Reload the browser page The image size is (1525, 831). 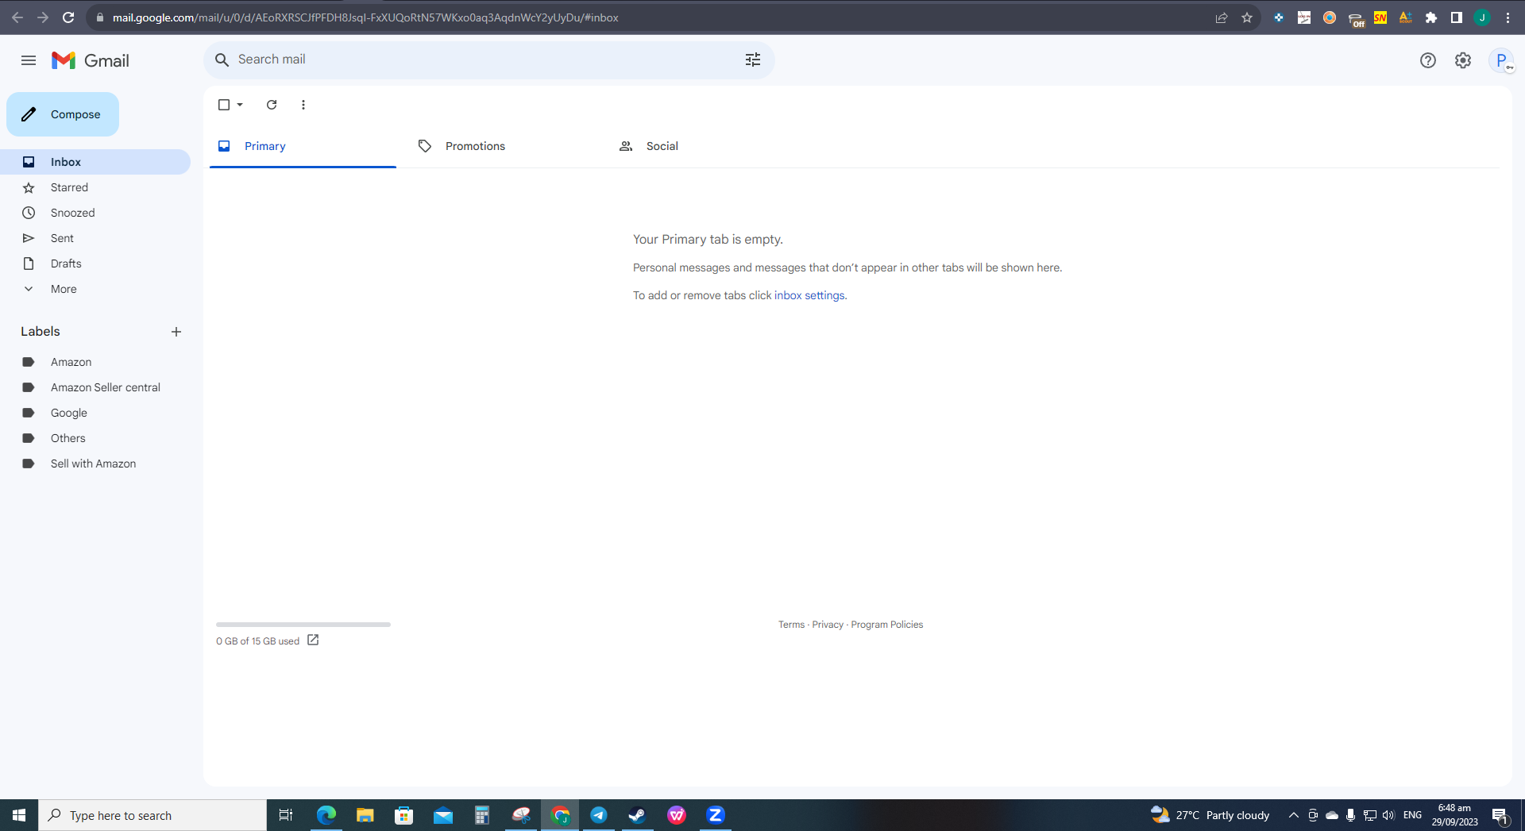pos(68,17)
